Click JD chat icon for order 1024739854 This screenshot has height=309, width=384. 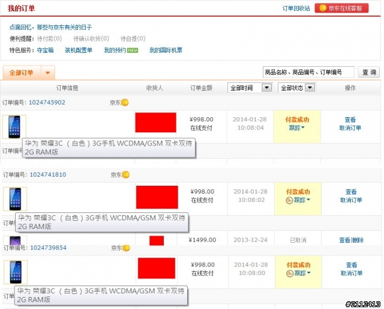[127, 248]
